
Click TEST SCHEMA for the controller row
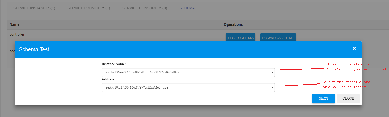[x=240, y=38]
